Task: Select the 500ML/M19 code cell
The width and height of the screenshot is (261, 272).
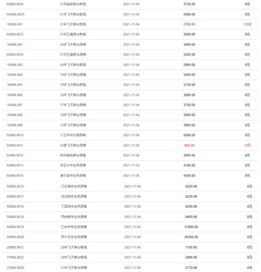Action: [x=15, y=227]
